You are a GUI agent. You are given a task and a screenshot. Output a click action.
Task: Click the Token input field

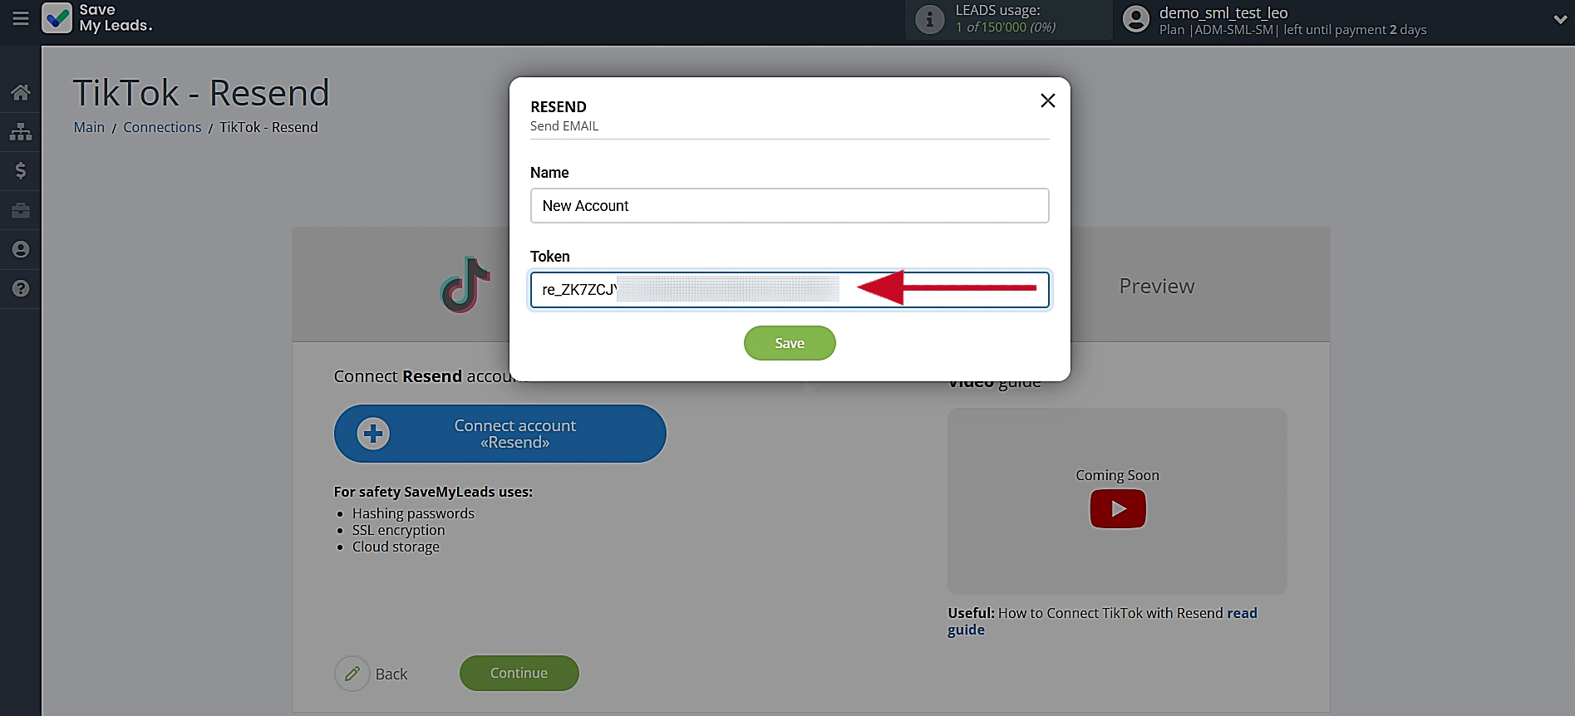click(x=790, y=290)
